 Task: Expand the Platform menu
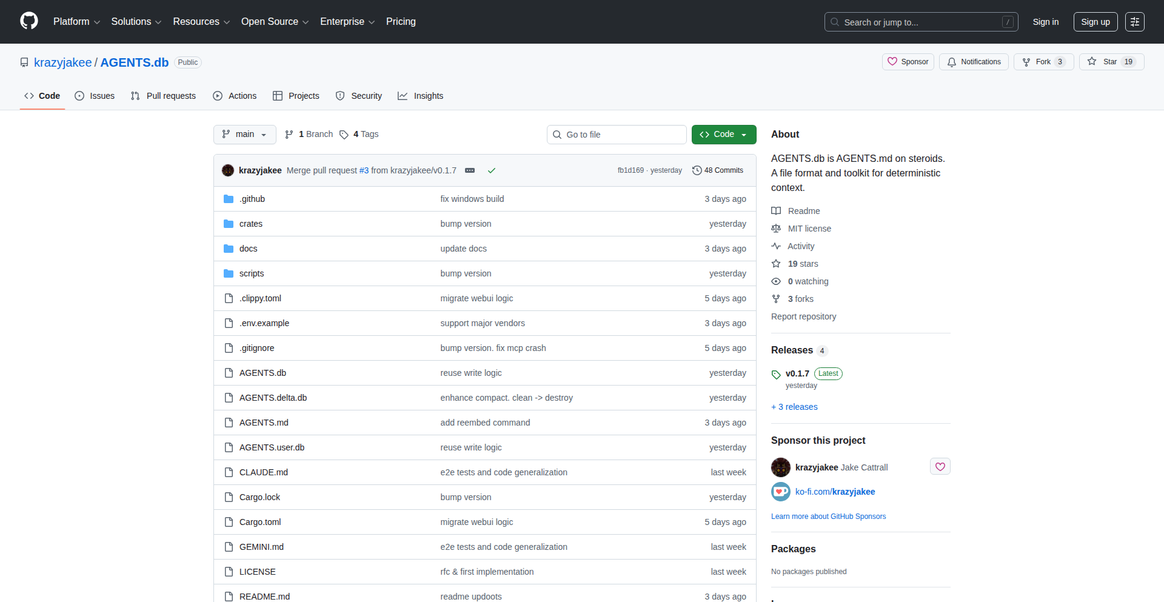76,22
